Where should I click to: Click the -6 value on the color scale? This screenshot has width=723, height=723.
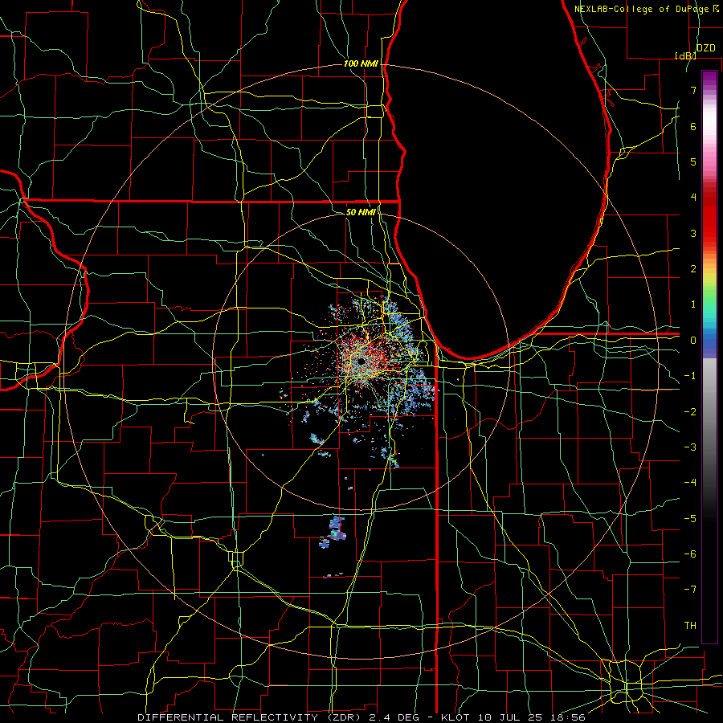[x=690, y=554]
